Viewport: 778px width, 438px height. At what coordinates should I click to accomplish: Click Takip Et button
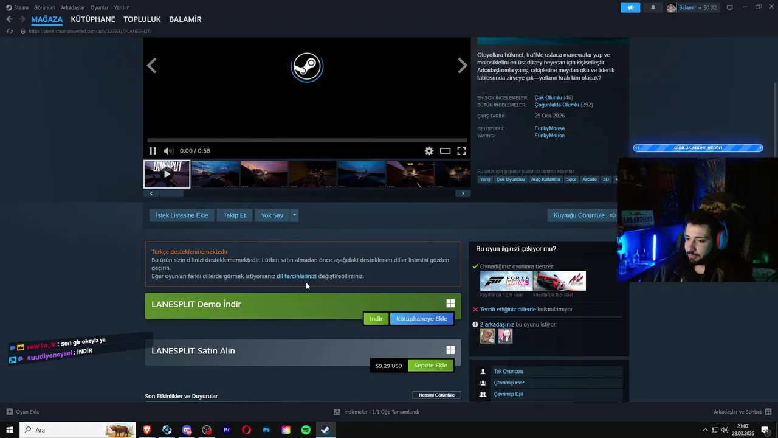pyautogui.click(x=235, y=215)
